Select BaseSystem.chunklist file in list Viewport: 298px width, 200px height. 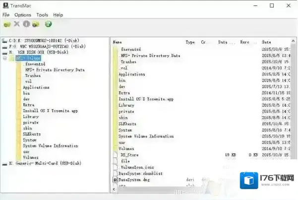click(x=140, y=174)
